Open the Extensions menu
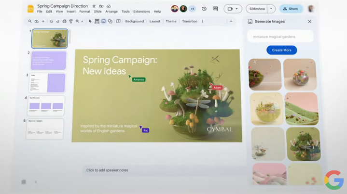The height and width of the screenshot is (194, 347). (x=141, y=12)
